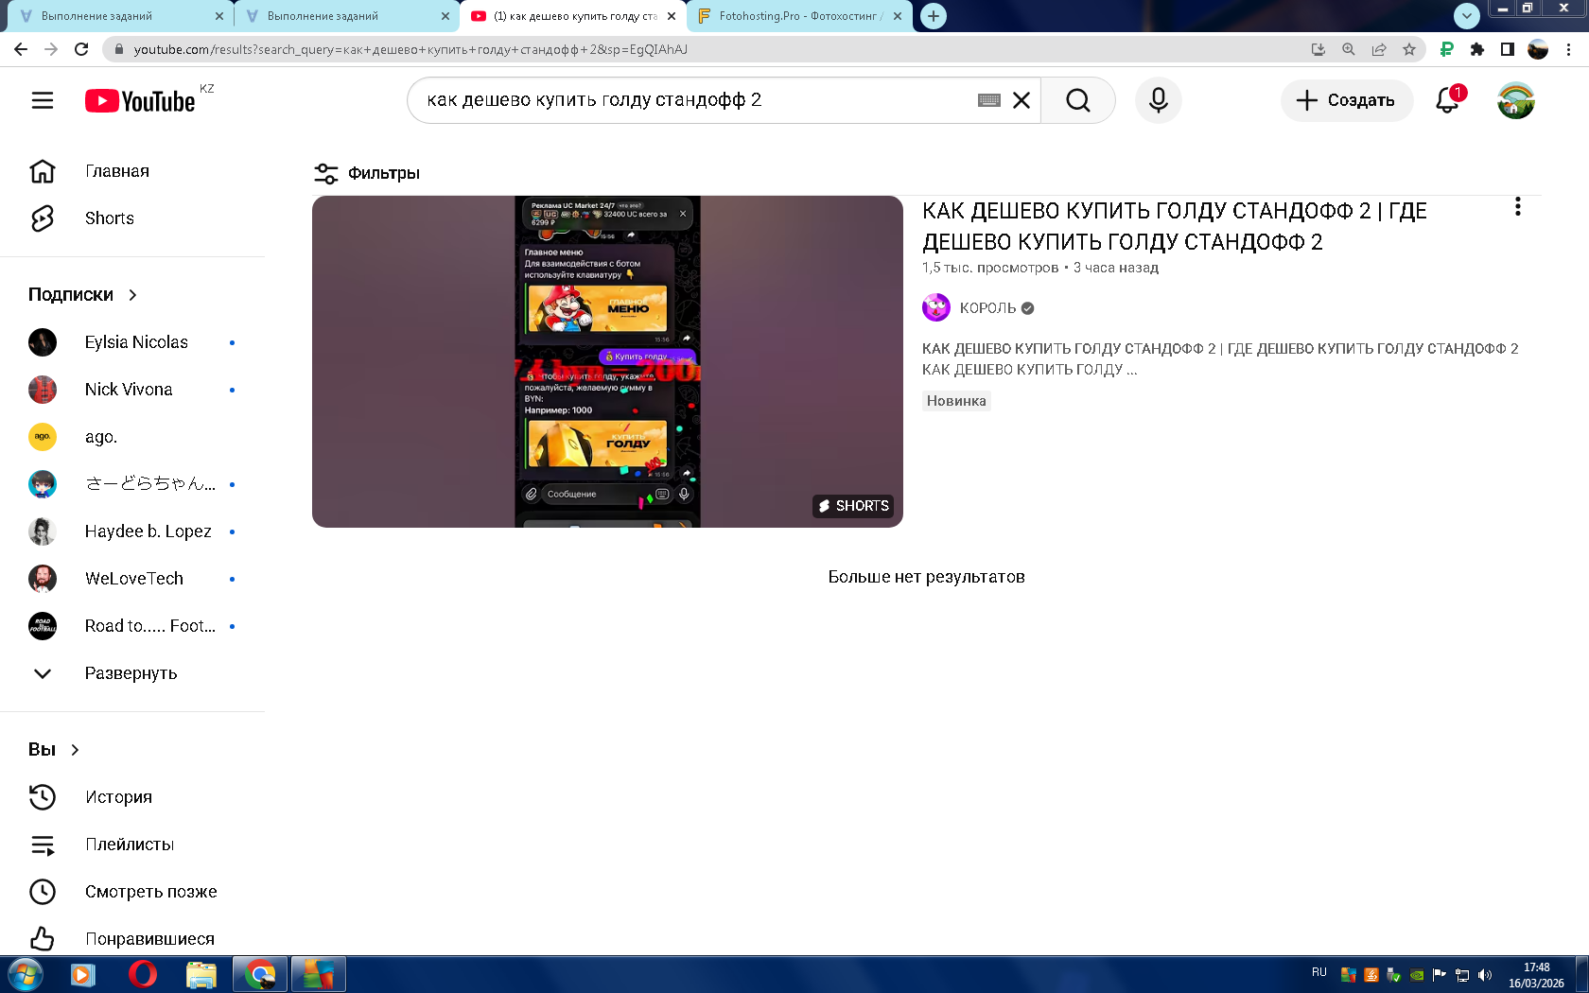Open the YouTube hamburger guide menu
The width and height of the screenshot is (1589, 993).
43,100
